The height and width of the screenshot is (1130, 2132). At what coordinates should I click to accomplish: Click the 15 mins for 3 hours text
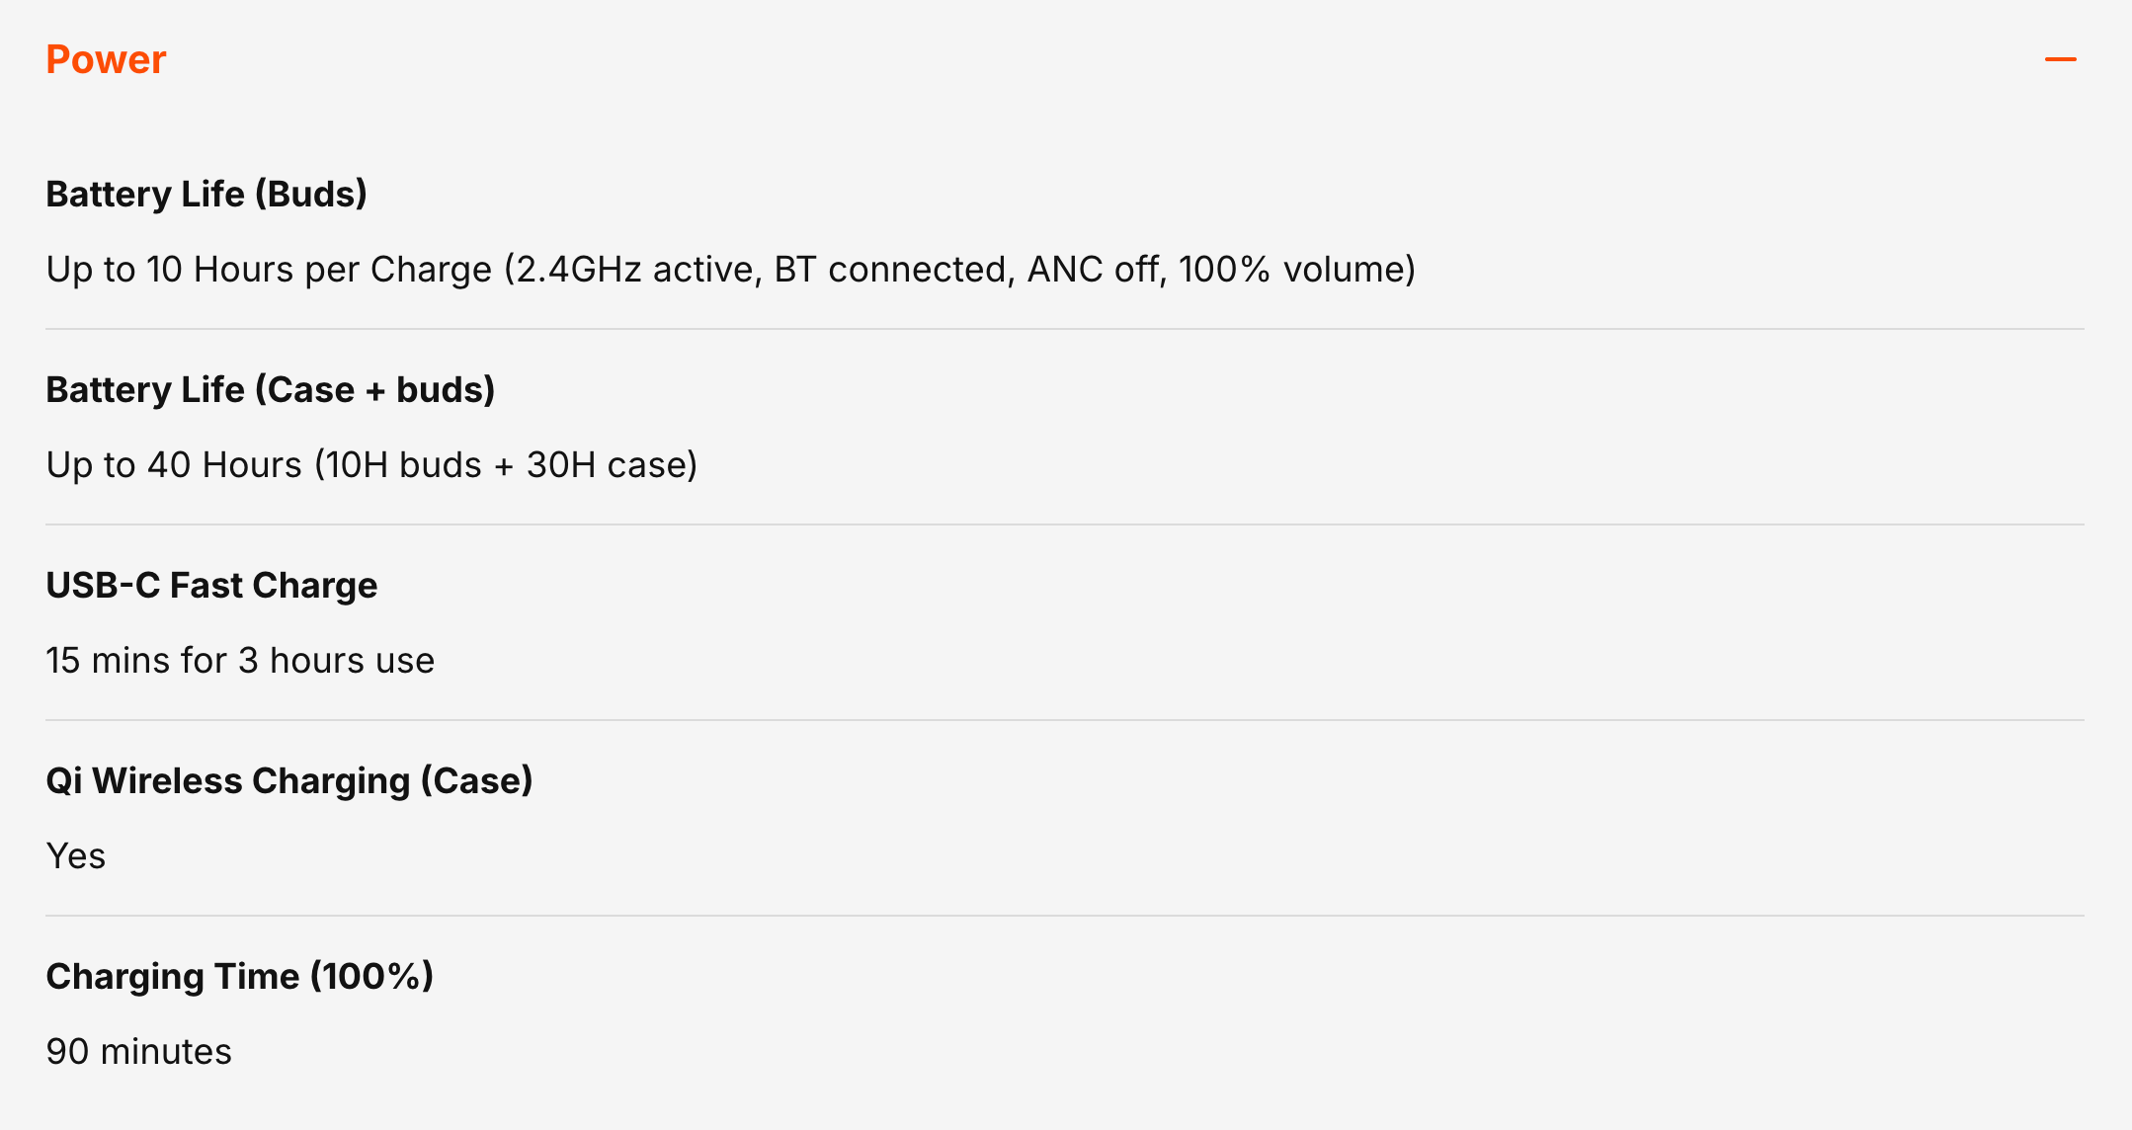point(240,661)
